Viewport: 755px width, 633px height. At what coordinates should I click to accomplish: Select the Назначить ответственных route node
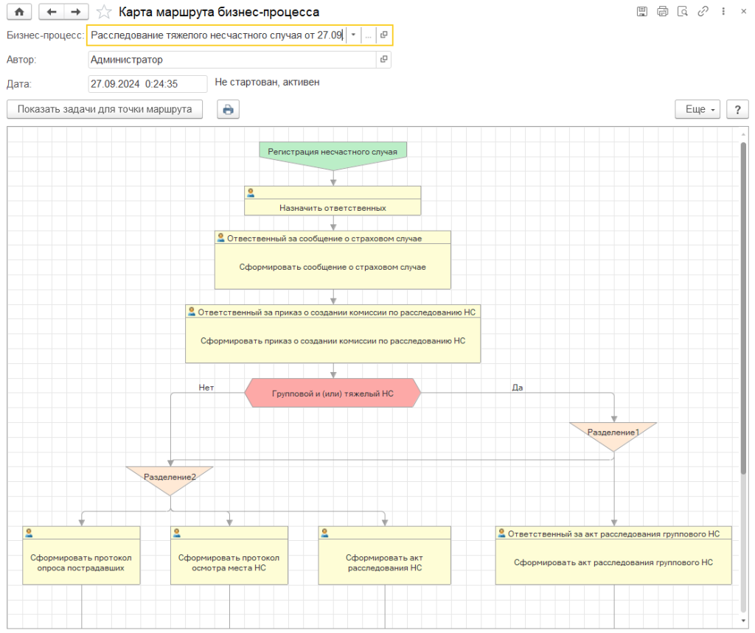tap(333, 207)
